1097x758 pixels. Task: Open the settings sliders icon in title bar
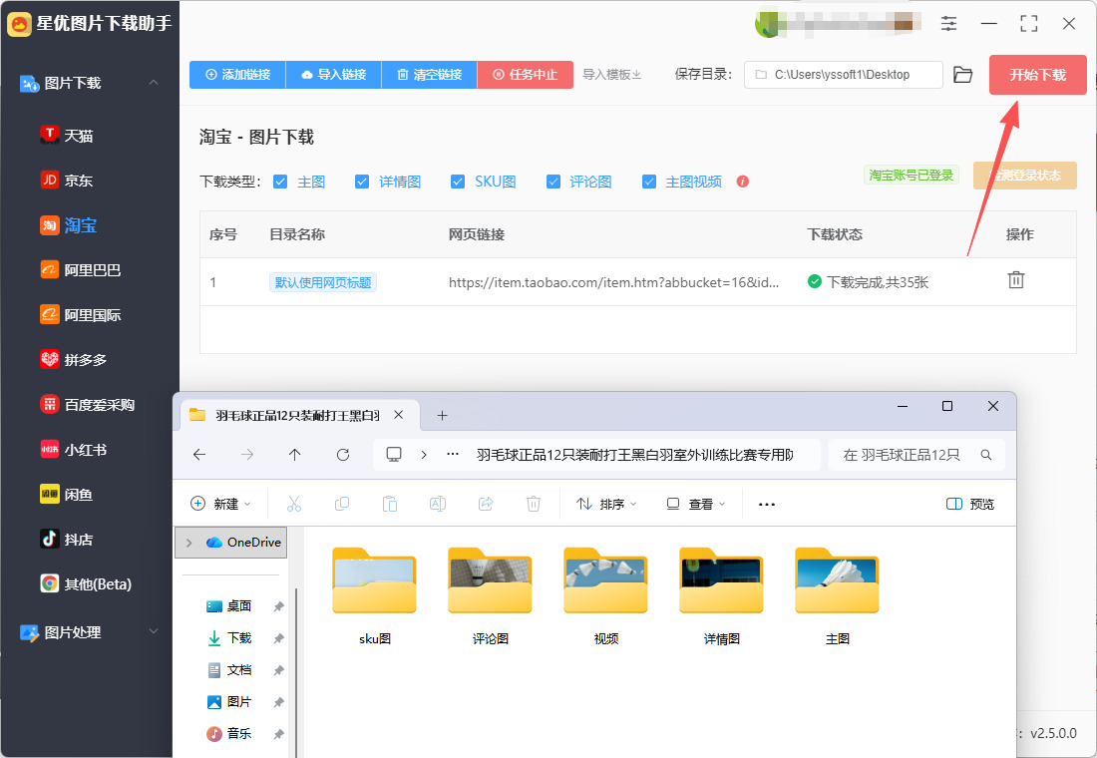pos(948,23)
